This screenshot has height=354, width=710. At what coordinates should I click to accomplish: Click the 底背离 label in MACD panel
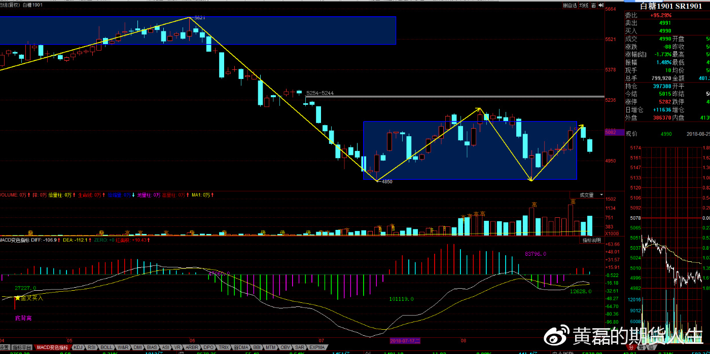[x=23, y=318]
